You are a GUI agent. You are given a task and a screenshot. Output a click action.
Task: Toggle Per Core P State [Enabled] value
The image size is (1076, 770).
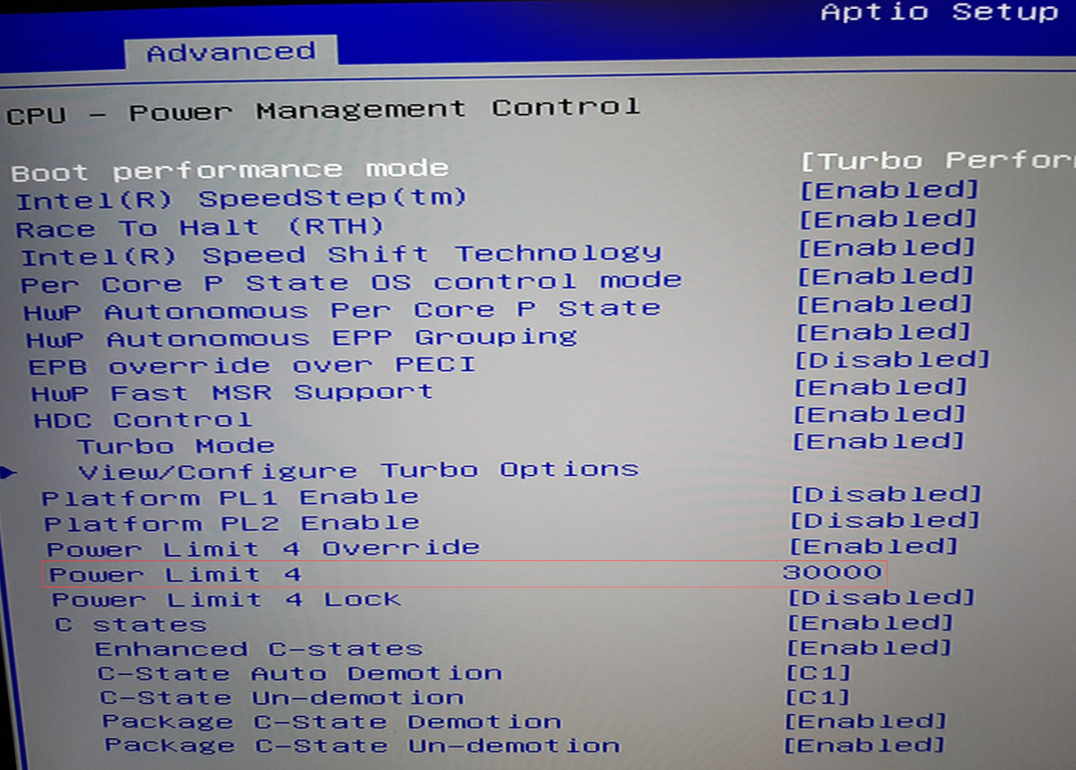[885, 276]
